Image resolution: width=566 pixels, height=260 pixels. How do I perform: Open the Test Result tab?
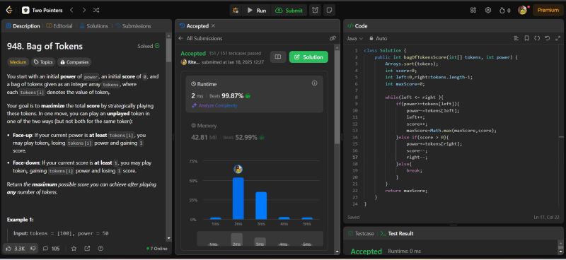coord(397,233)
